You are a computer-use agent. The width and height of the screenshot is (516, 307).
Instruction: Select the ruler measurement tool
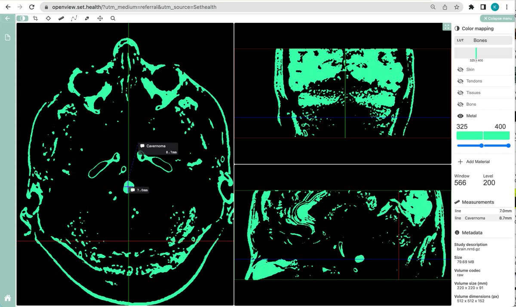(x=61, y=18)
